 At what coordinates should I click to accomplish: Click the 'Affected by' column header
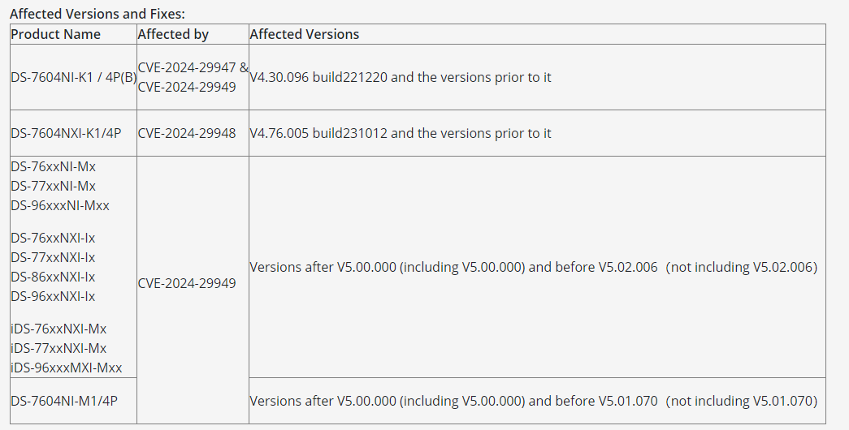pyautogui.click(x=173, y=34)
